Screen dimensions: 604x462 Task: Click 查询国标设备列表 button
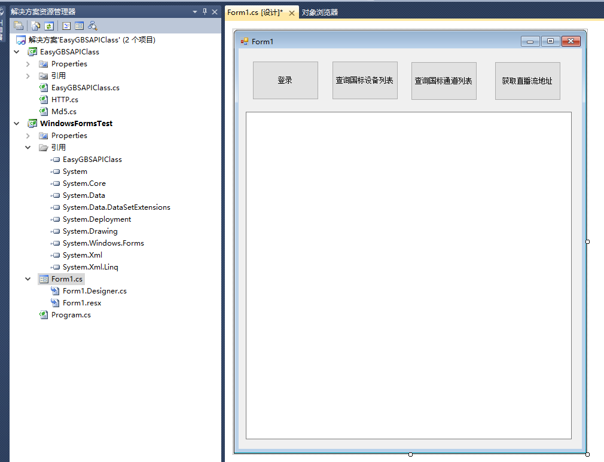point(365,81)
